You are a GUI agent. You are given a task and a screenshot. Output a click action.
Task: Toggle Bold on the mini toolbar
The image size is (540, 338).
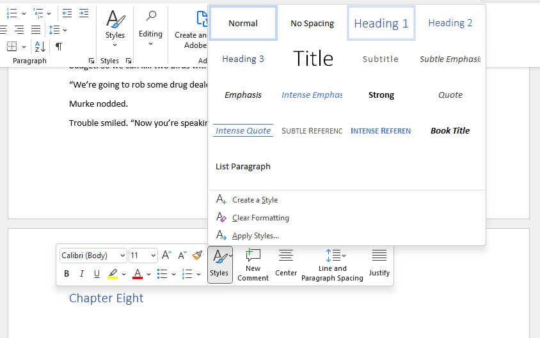(67, 273)
